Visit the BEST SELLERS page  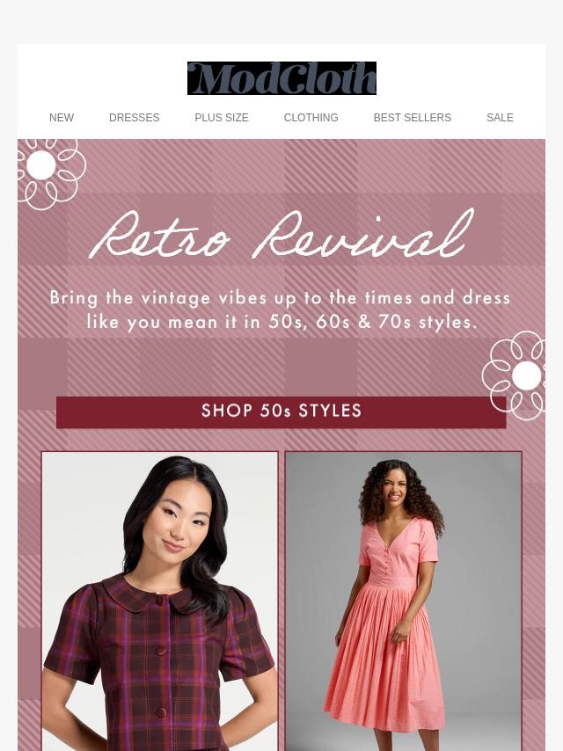[x=412, y=117]
